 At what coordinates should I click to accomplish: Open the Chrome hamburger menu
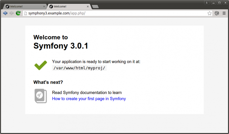coord(224,13)
